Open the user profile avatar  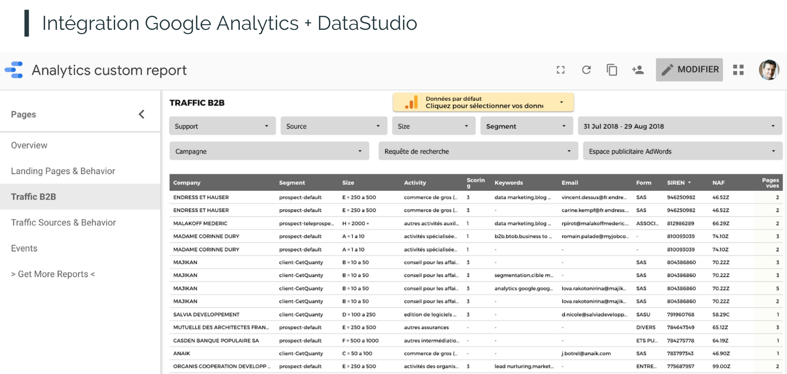[x=769, y=70]
